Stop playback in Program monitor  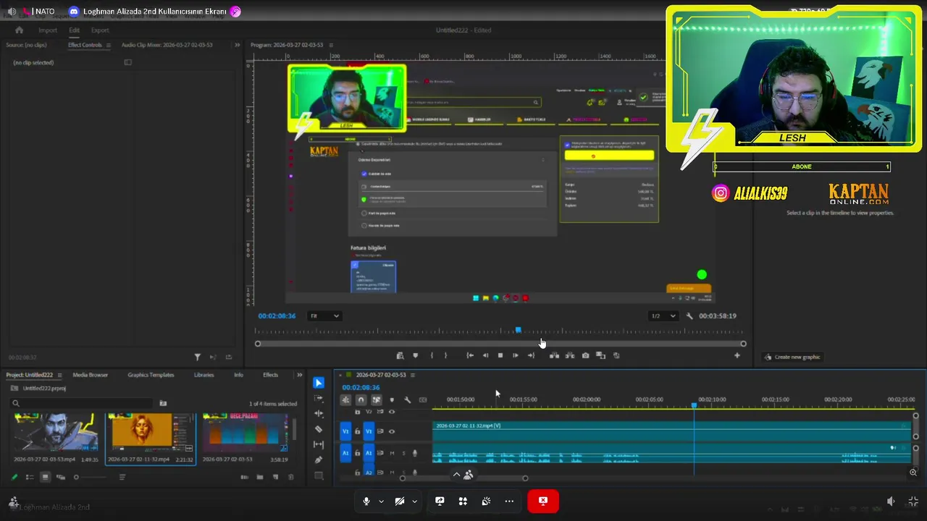click(x=500, y=355)
